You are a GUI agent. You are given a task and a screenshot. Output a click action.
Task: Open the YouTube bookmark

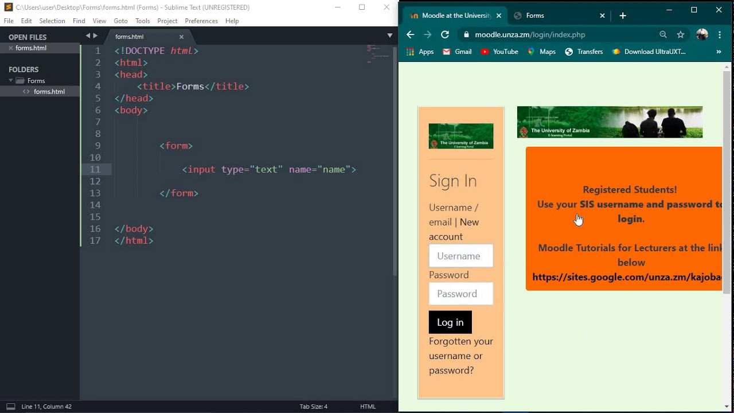499,52
